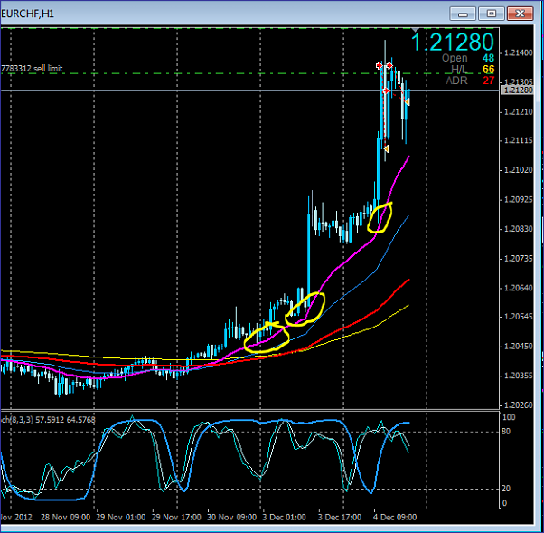Click the current price tag 1.21280 on axis
Screen dimensions: 544x533
[517, 90]
